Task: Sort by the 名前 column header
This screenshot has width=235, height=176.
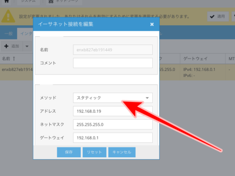Action: [16, 59]
